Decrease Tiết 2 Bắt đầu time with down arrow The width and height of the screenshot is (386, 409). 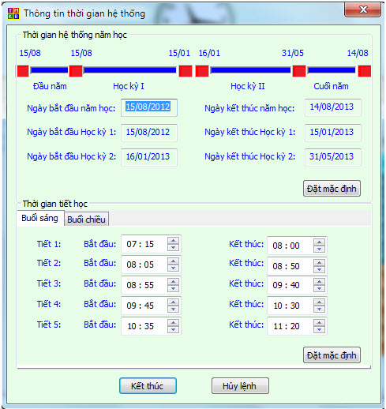tap(173, 268)
